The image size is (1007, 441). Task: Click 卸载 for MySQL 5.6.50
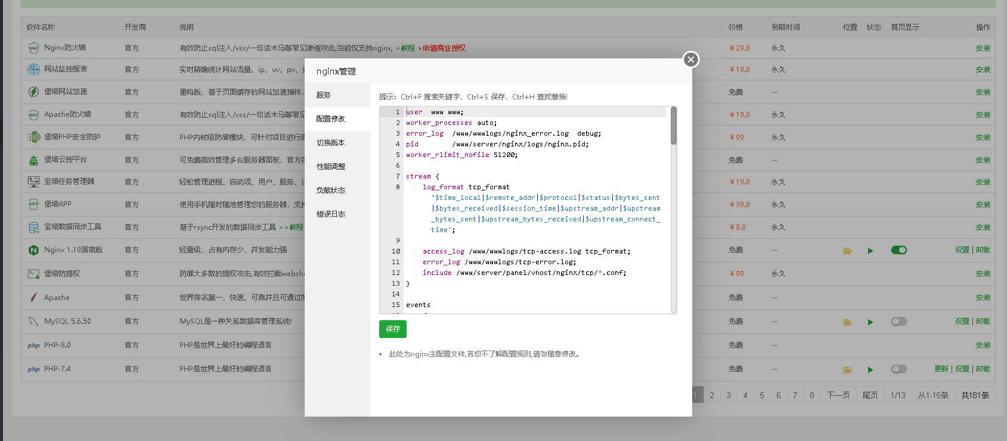pos(983,321)
